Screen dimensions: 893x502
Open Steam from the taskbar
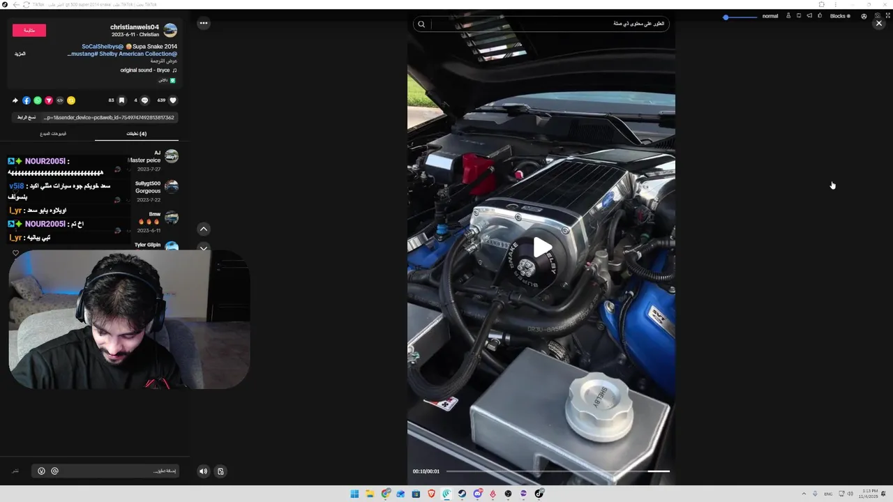click(462, 494)
